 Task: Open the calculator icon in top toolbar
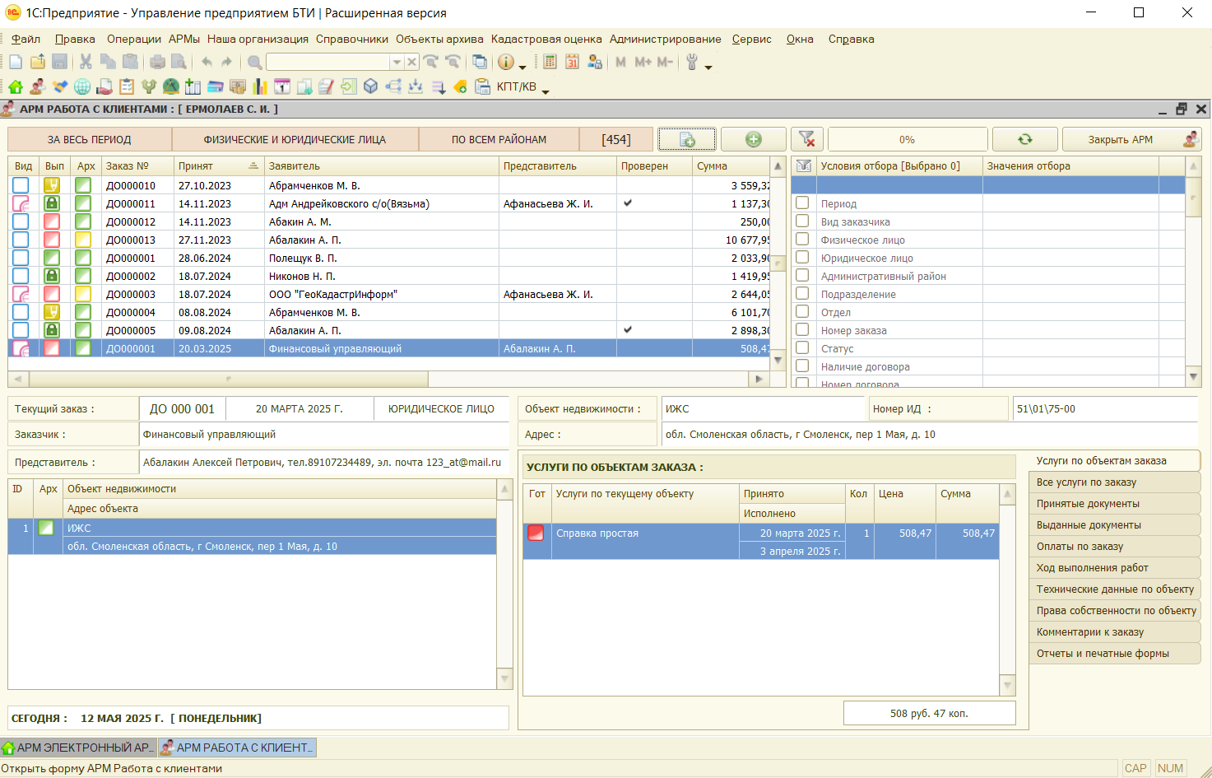click(x=550, y=62)
